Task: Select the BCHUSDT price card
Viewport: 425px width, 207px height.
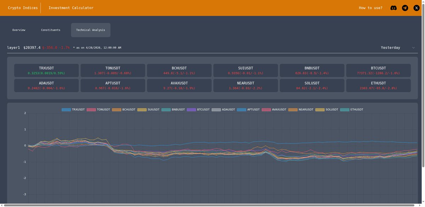Action: pyautogui.click(x=179, y=70)
